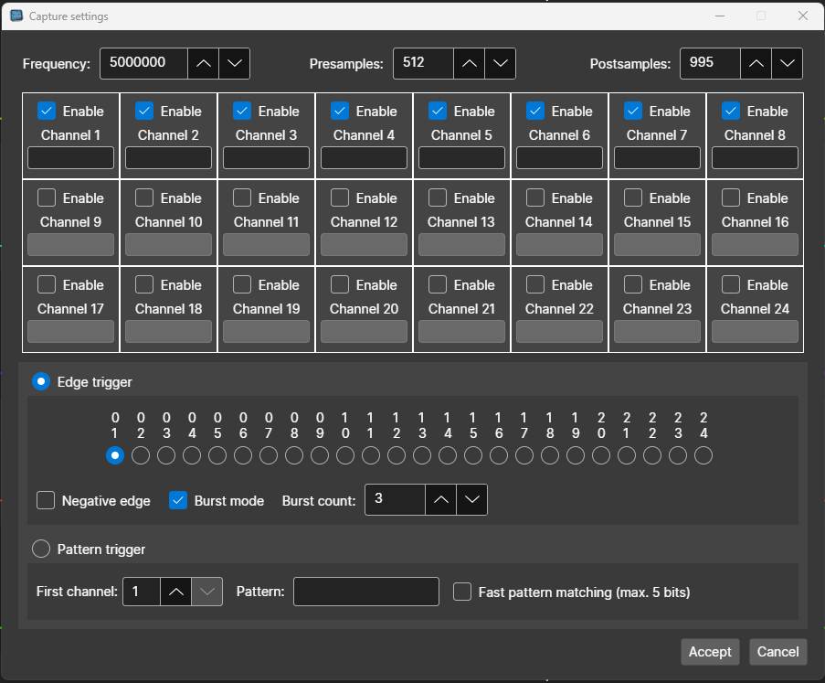This screenshot has height=683, width=825.
Task: Enable Channel 19 capture
Action: (x=242, y=285)
